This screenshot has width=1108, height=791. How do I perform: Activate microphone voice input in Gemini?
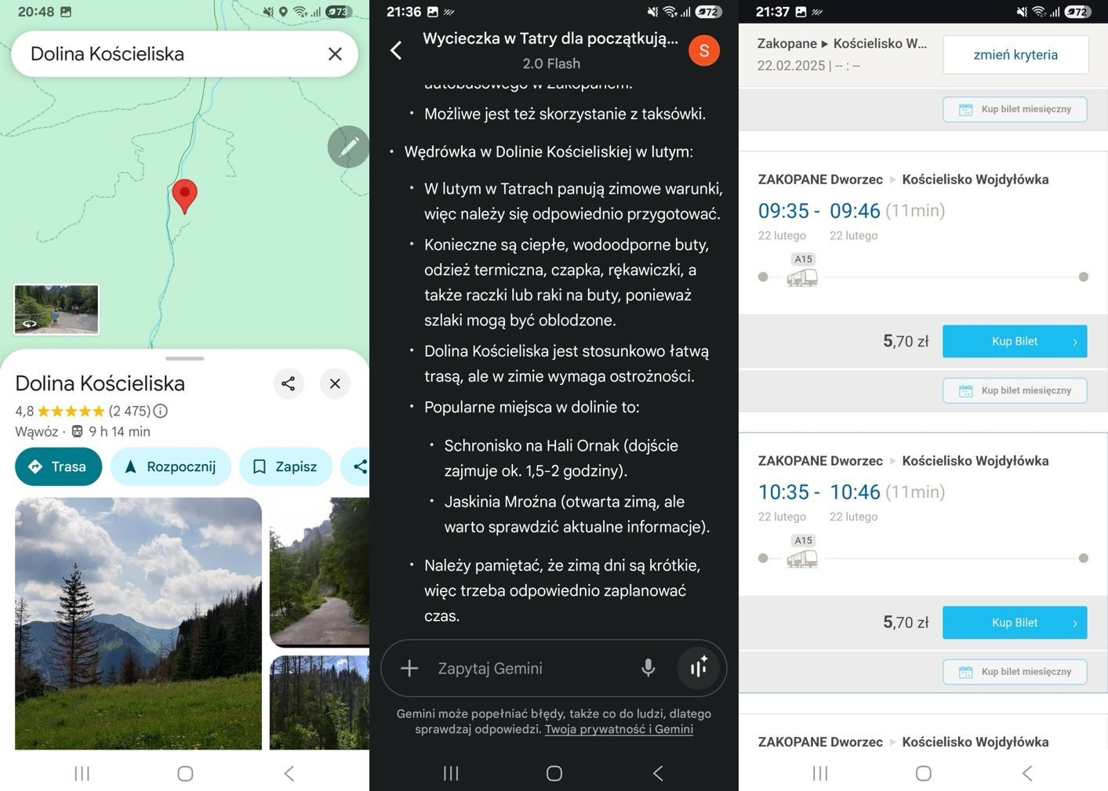pyautogui.click(x=648, y=668)
